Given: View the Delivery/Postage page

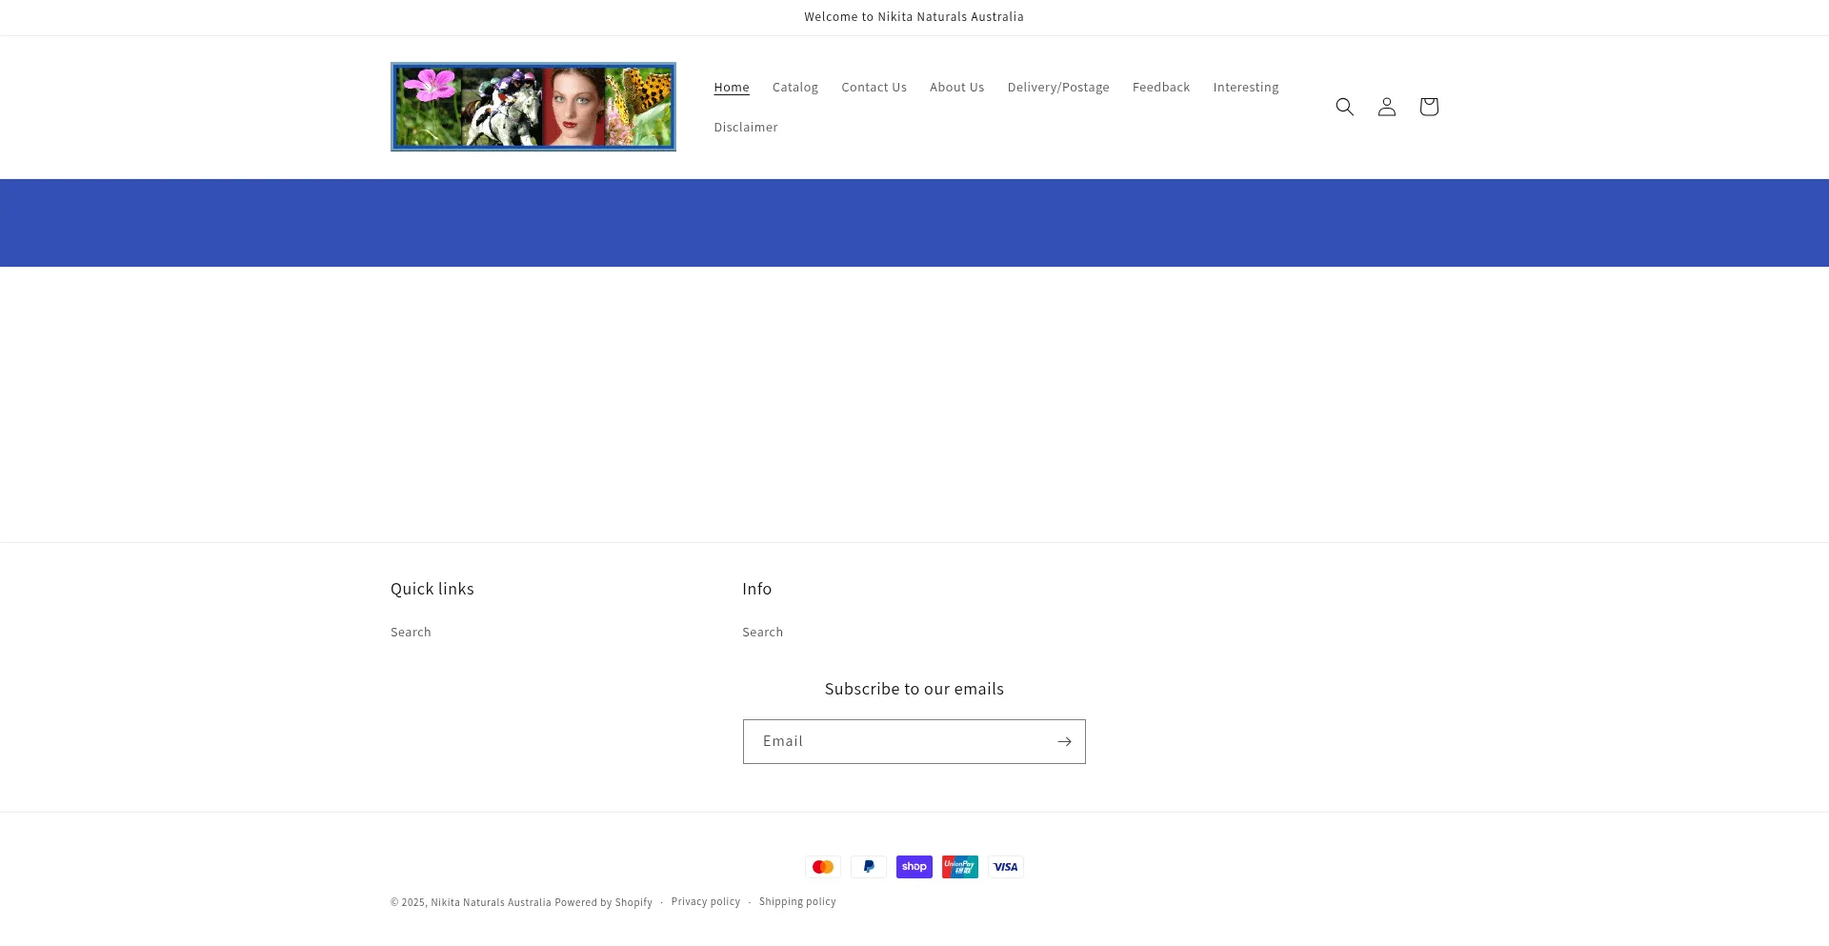Looking at the screenshot, I should tap(1058, 87).
